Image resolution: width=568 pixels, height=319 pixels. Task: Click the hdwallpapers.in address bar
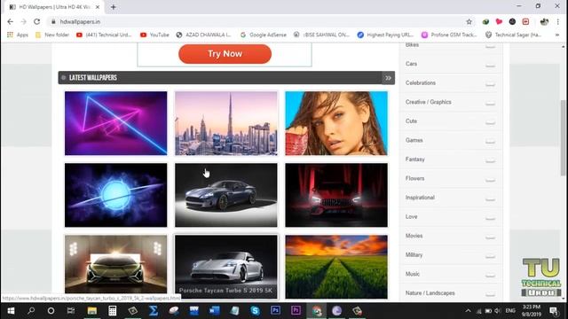tap(254, 21)
